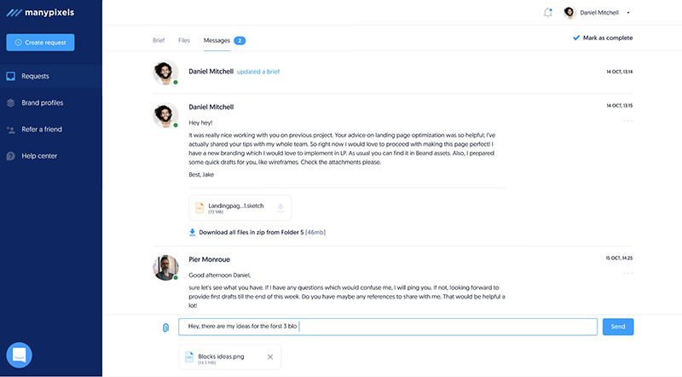This screenshot has width=682, height=377.
Task: Open options menu on Daniel Mitchell's message
Action: (628, 120)
